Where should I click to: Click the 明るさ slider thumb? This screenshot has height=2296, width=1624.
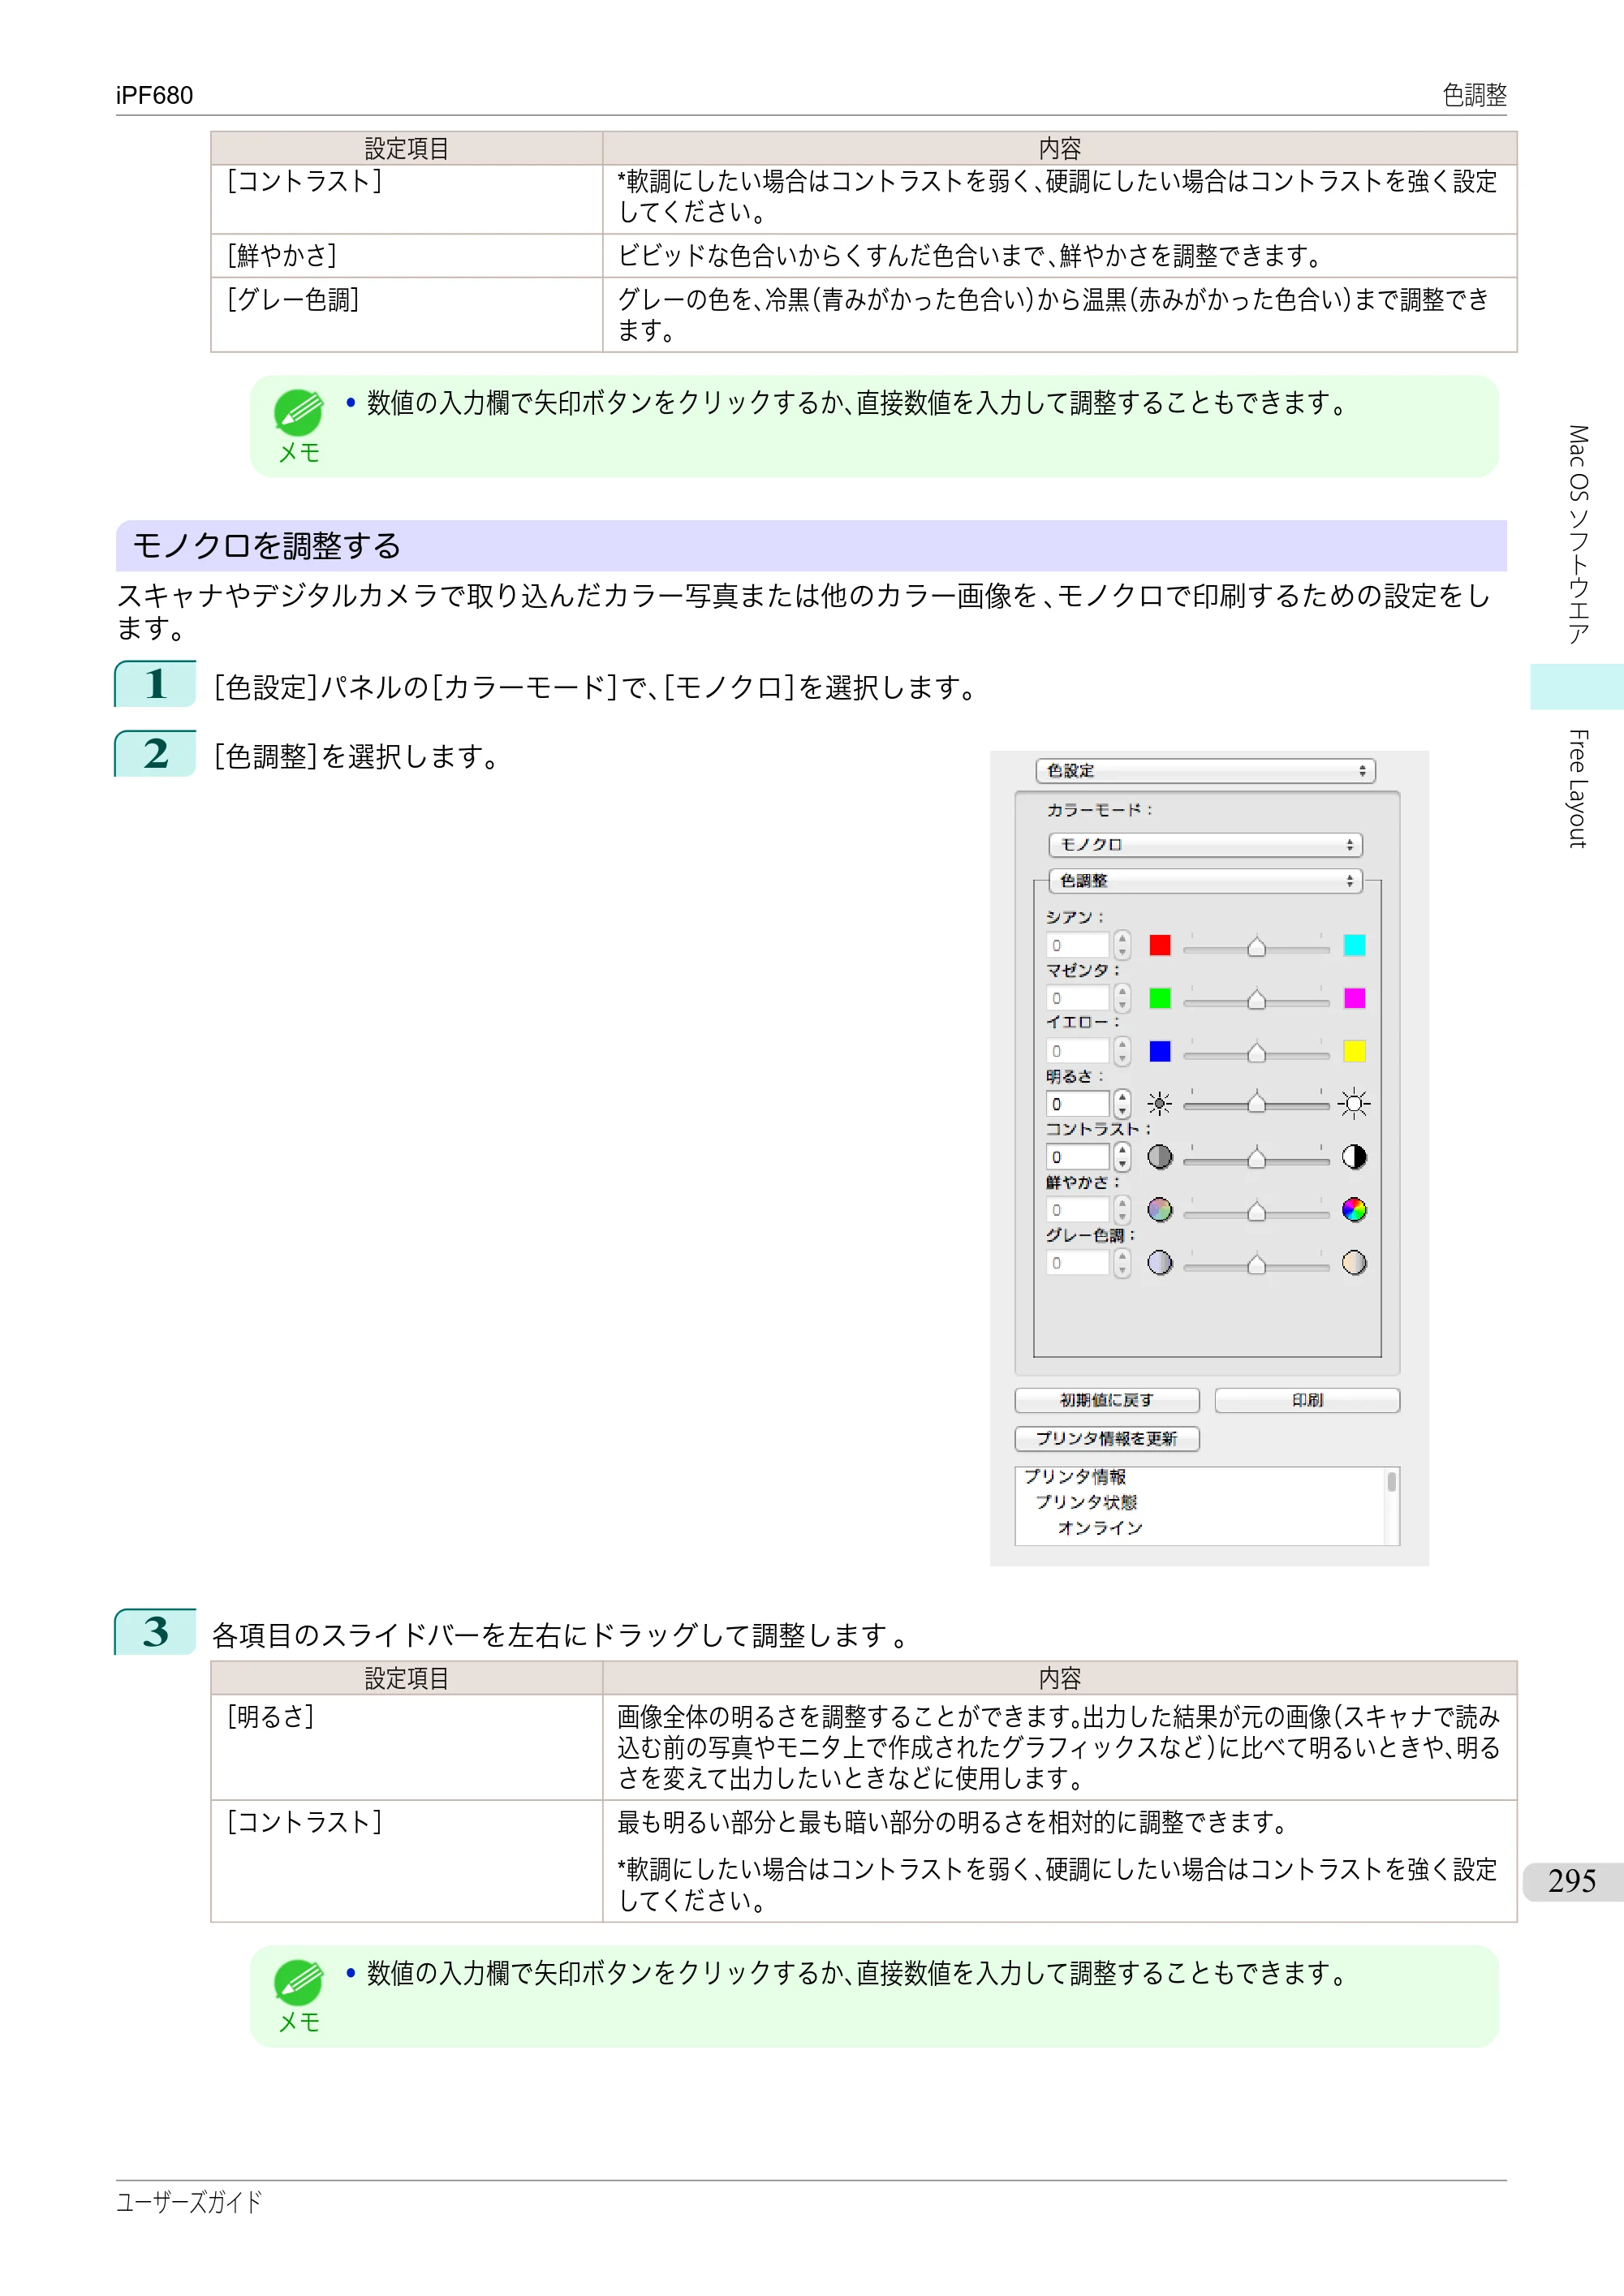point(1256,1103)
